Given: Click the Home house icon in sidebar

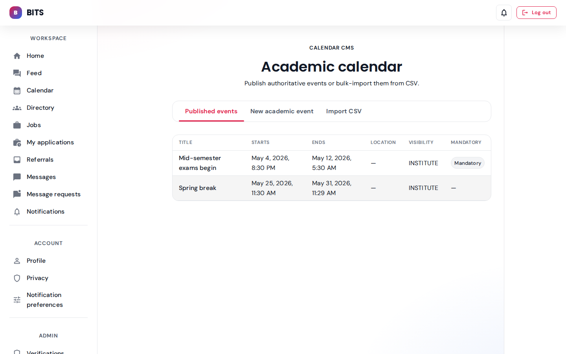Looking at the screenshot, I should [x=17, y=56].
